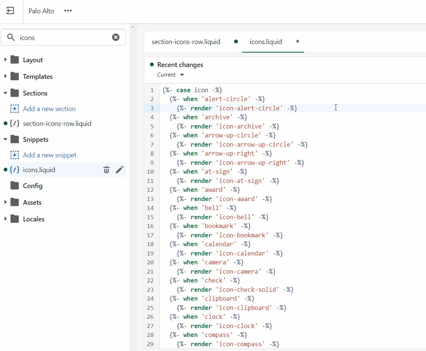This screenshot has width=426, height=351.
Task: Click the Palo Alto theme name
Action: pyautogui.click(x=41, y=11)
